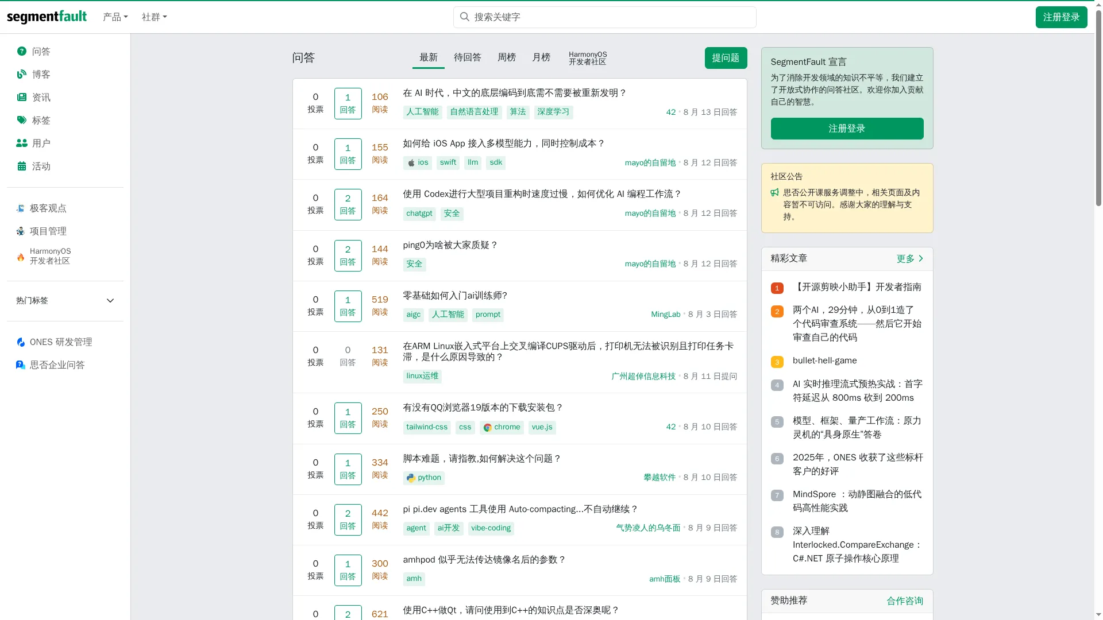The height and width of the screenshot is (620, 1103).
Task: Open question 零基础如何入门ai训练师?
Action: coord(455,296)
